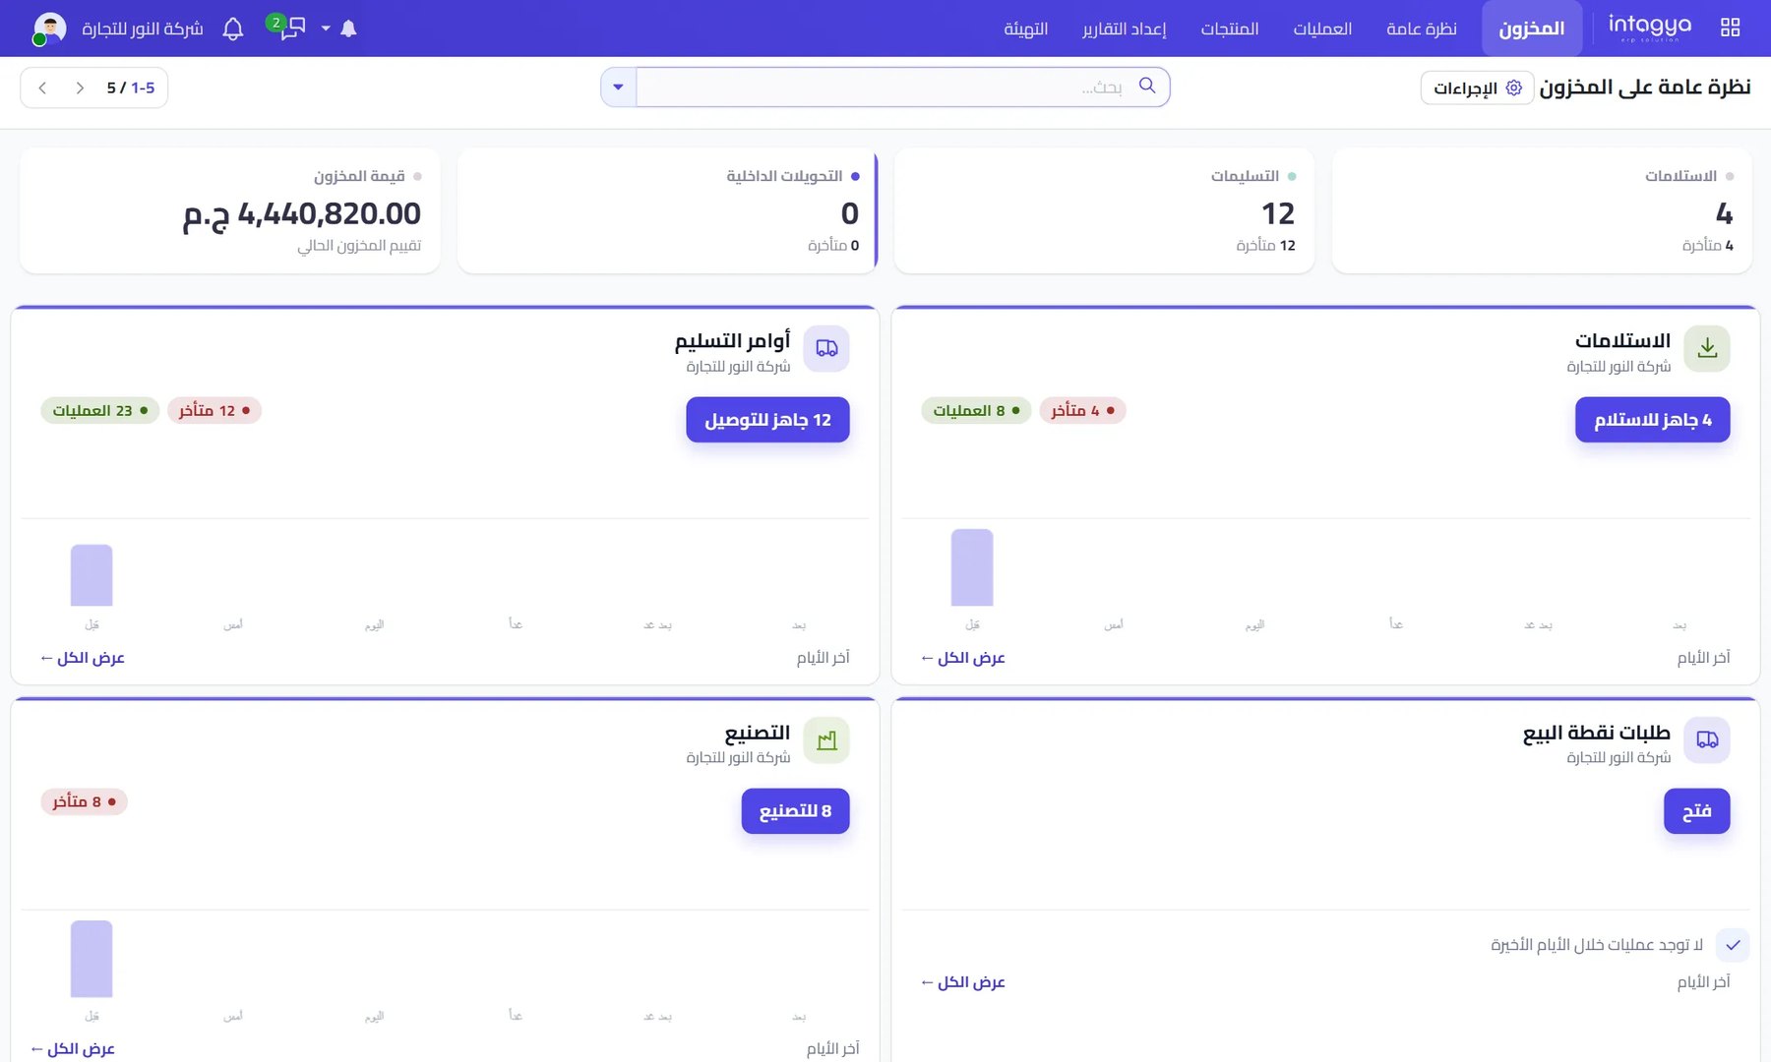
Task: Open the apps grid menu icon
Action: point(1730,28)
